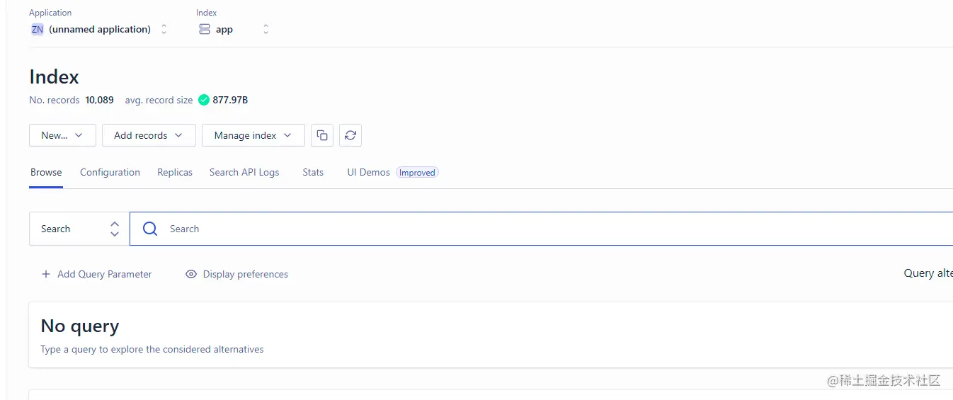This screenshot has width=953, height=400.
Task: Click the plus icon for Add Query Parameter
Action: [46, 274]
